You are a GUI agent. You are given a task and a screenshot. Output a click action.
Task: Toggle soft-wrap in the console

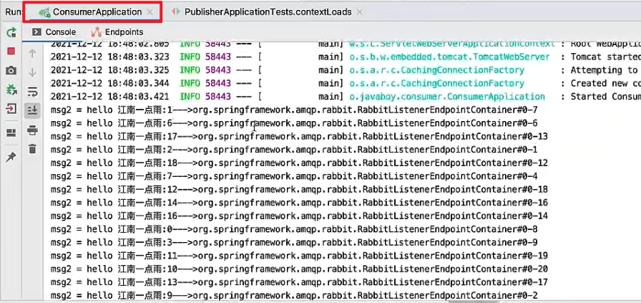32,91
